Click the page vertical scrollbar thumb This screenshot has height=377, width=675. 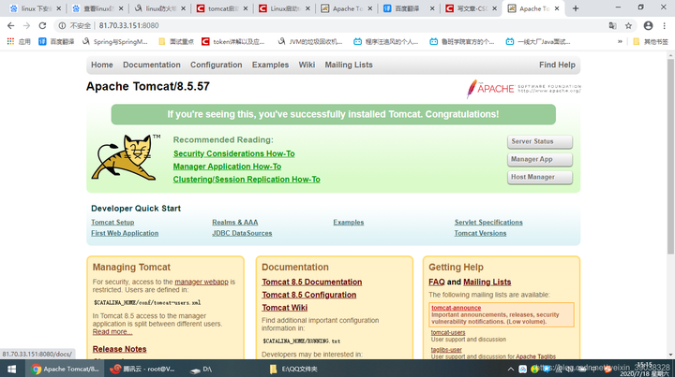pyautogui.click(x=670, y=157)
